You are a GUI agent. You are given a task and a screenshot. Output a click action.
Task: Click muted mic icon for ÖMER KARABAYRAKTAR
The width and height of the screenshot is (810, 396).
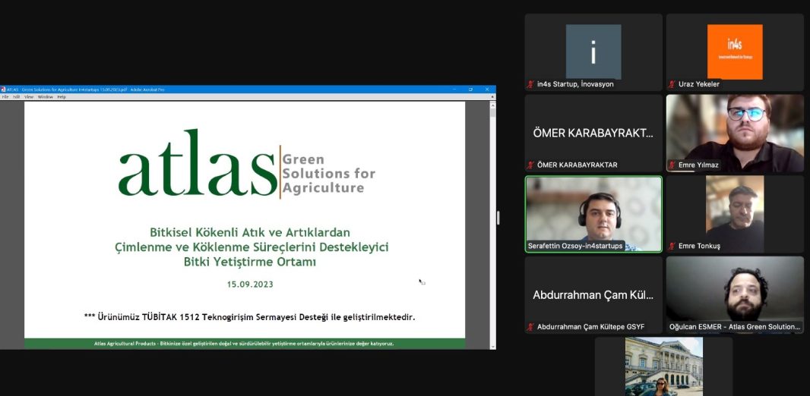point(530,165)
